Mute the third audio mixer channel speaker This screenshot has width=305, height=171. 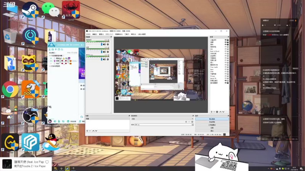[104, 59]
